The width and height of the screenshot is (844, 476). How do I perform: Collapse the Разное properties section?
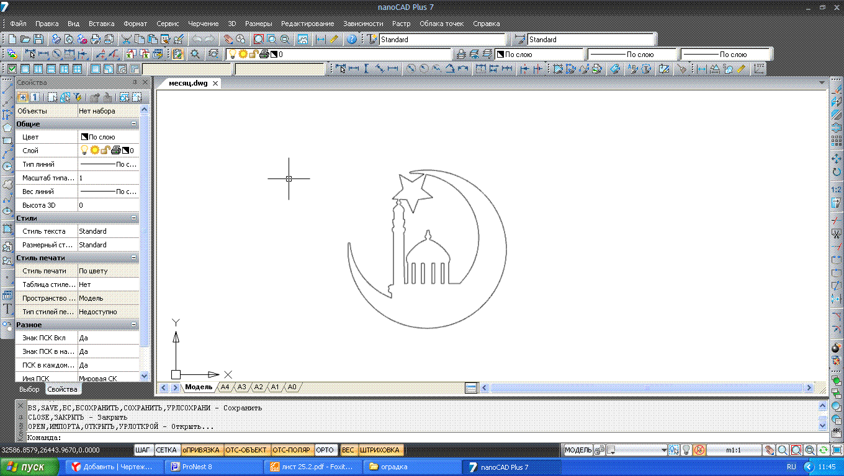133,325
